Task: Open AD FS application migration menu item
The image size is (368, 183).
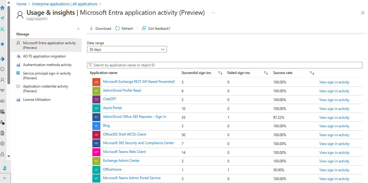Action: (44, 56)
